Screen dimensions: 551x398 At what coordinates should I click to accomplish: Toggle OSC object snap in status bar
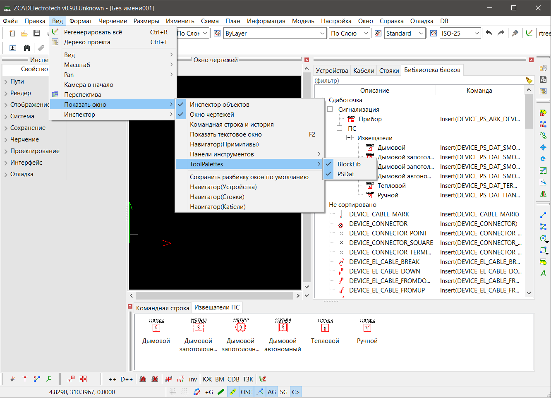pos(246,392)
